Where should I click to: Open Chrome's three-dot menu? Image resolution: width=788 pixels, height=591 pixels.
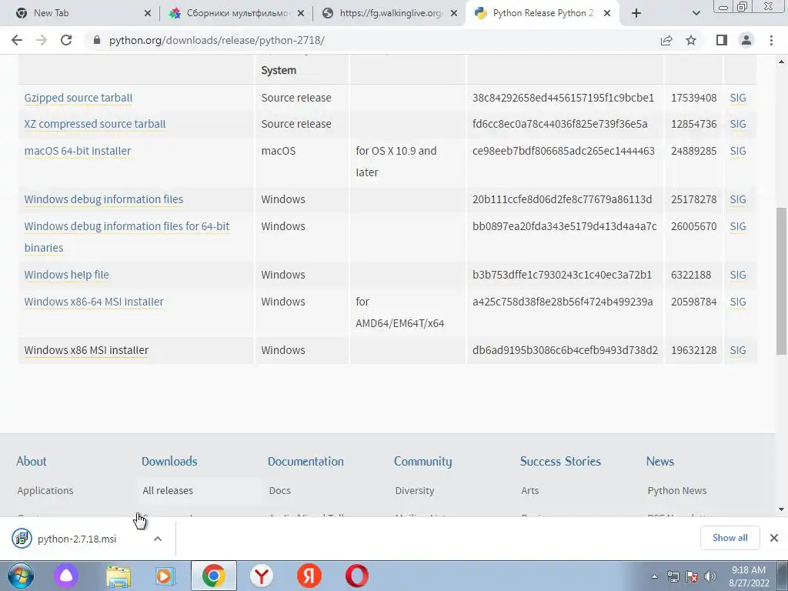tap(771, 40)
